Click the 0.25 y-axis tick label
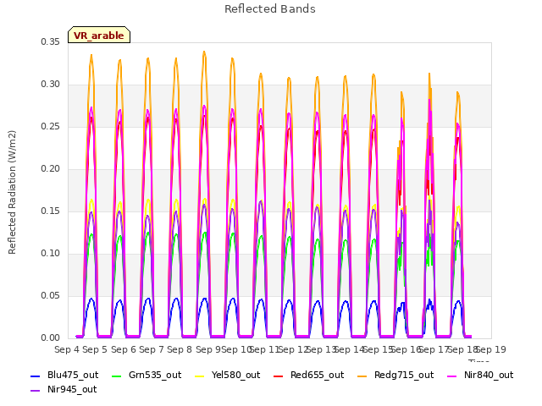 [51, 126]
